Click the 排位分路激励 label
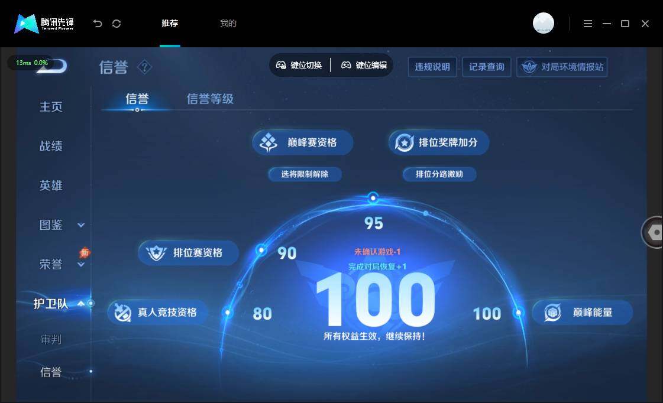 click(x=439, y=174)
